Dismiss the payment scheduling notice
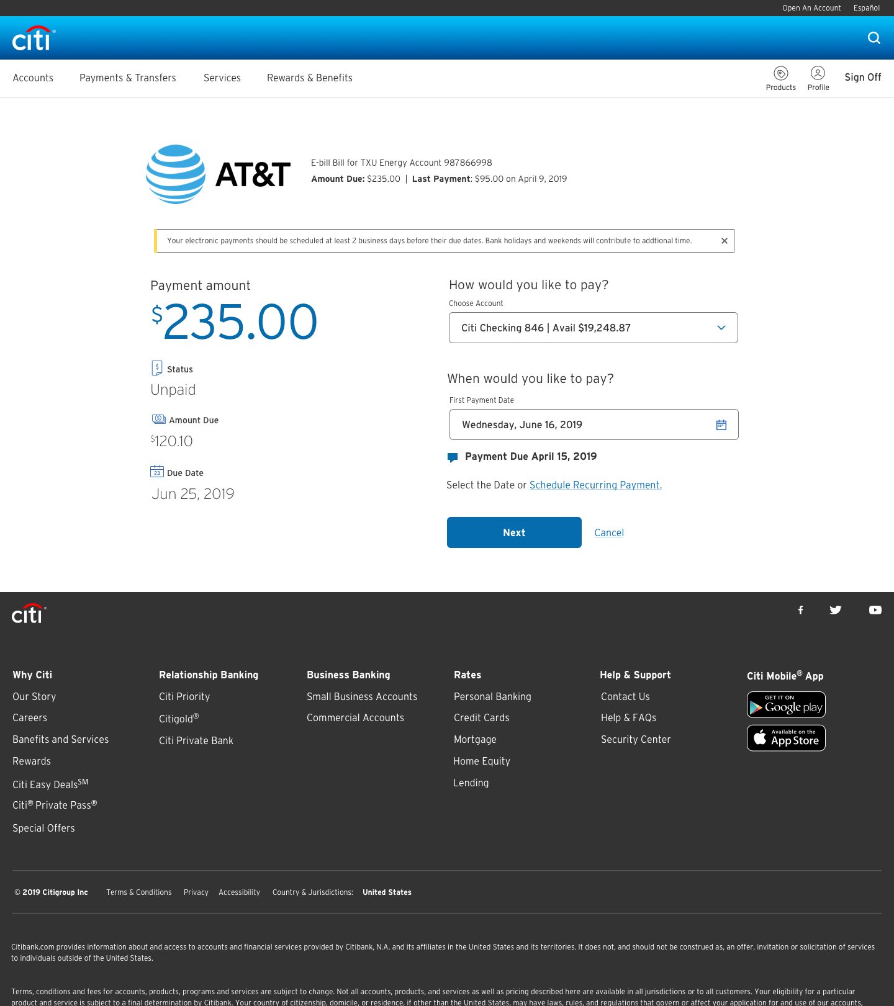 pos(724,241)
